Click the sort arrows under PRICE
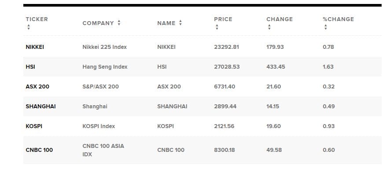Screen dimensions: 382x173 [217, 27]
